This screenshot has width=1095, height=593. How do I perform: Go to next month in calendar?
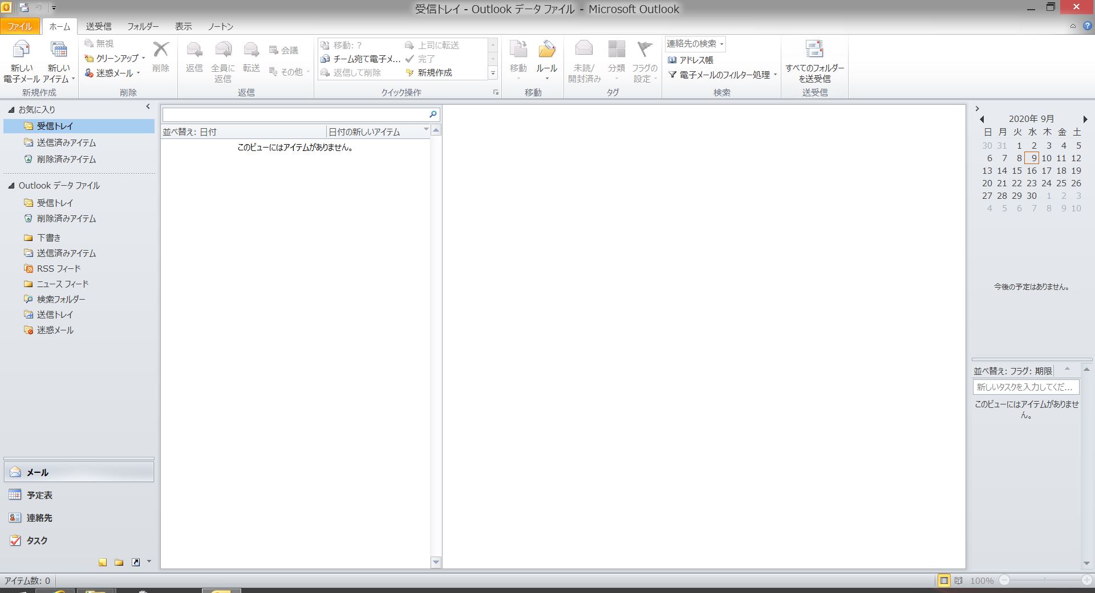coord(1085,119)
